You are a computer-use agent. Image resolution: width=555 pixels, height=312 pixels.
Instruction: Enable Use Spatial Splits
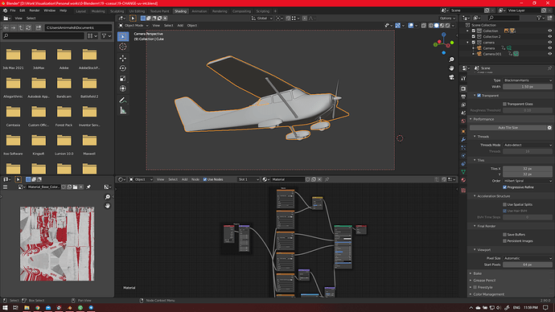click(505, 204)
